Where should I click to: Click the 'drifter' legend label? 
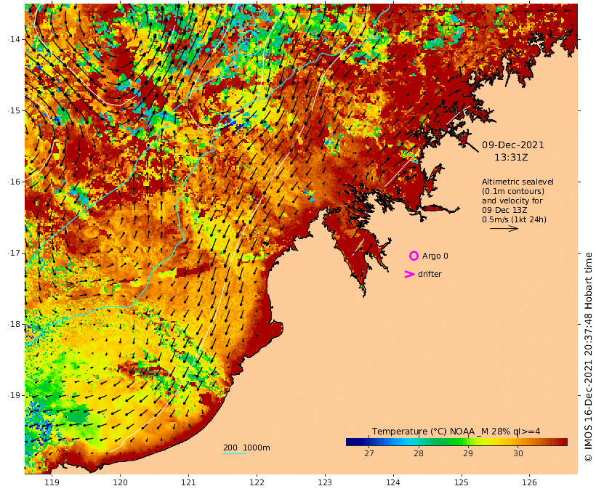point(430,274)
